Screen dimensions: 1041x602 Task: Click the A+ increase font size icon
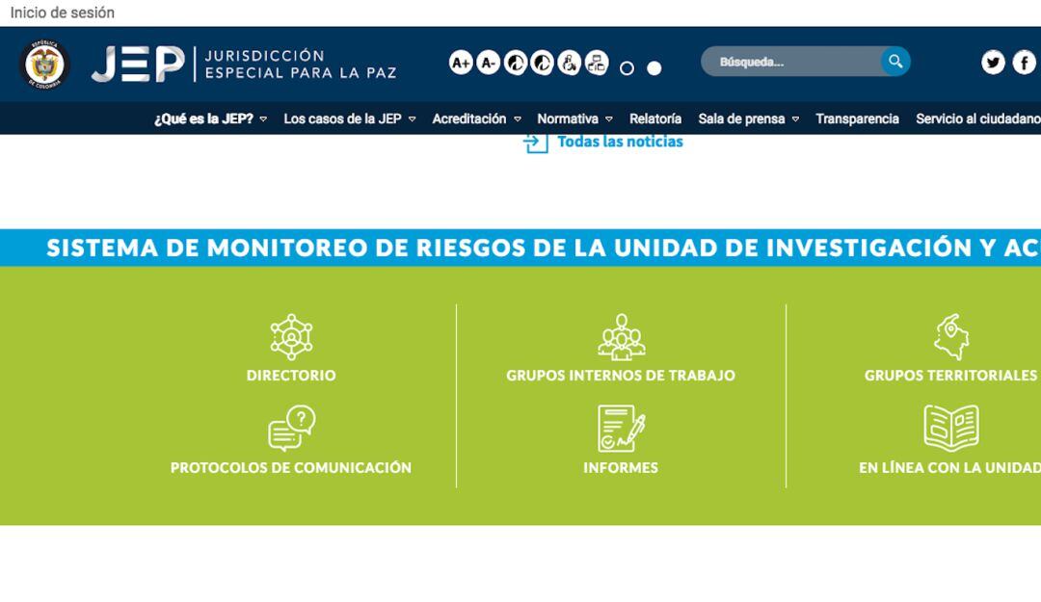tap(461, 63)
